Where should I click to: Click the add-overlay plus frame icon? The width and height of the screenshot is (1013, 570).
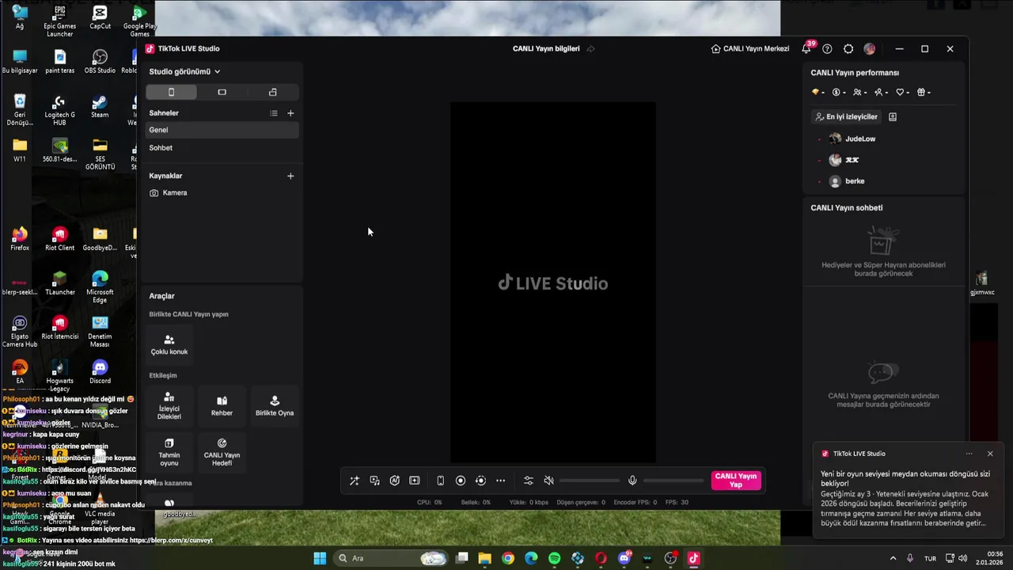414,481
